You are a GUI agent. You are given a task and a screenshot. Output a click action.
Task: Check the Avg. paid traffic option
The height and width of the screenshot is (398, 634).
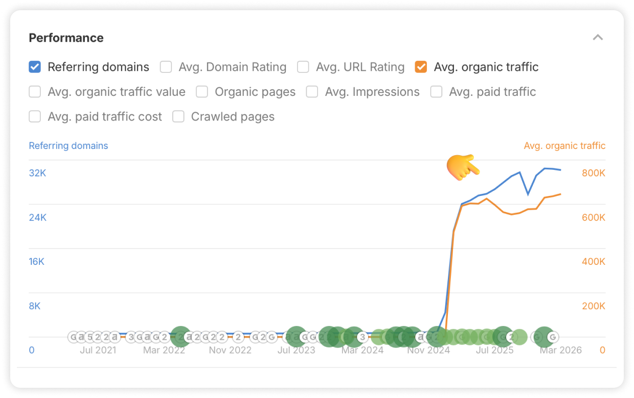[436, 92]
